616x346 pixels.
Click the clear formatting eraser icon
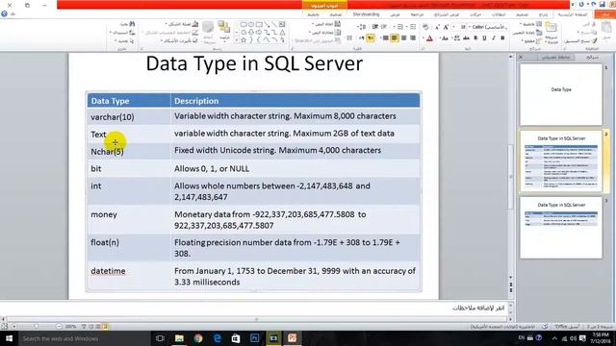425,27
